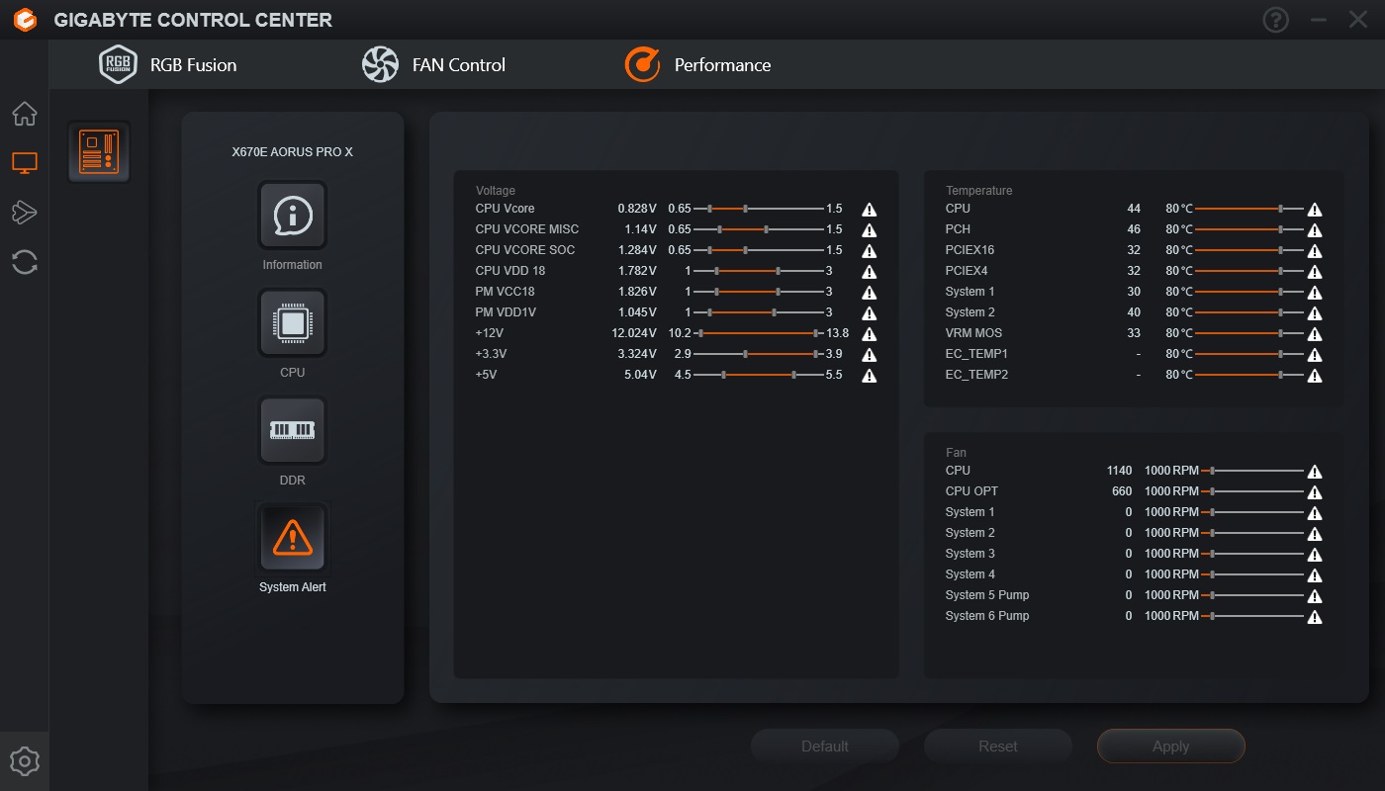Click the VRM MOS temperature alert icon
Image resolution: width=1385 pixels, height=791 pixels.
click(1315, 334)
